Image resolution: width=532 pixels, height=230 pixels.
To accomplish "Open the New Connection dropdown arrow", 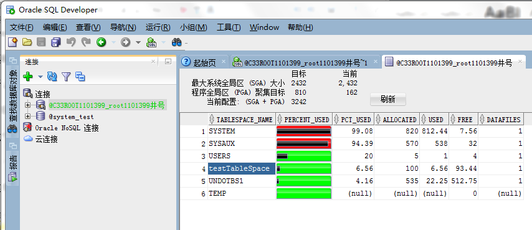I will point(40,77).
